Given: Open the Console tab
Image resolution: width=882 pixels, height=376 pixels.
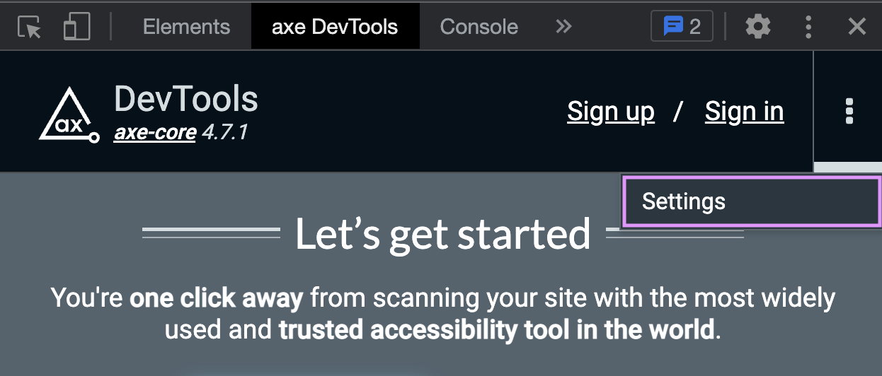Looking at the screenshot, I should pyautogui.click(x=479, y=28).
